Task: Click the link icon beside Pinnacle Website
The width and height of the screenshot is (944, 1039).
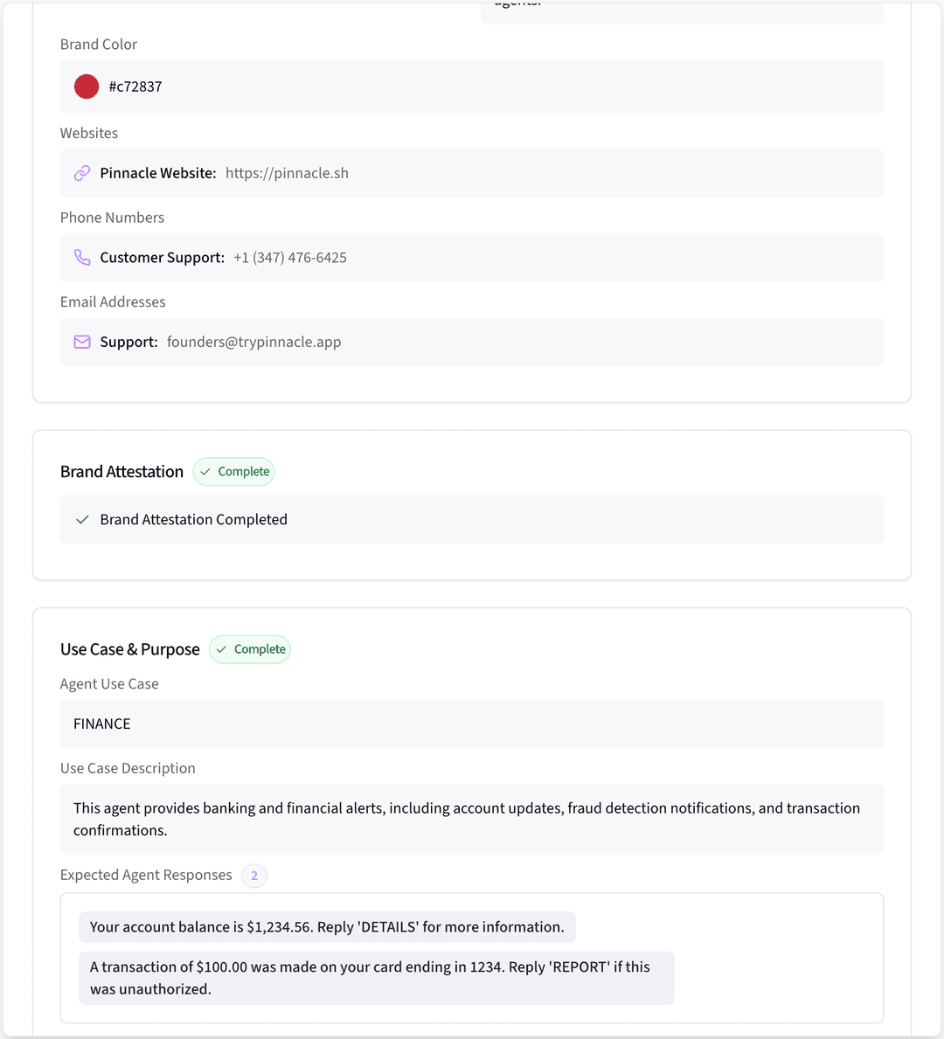Action: pos(82,173)
